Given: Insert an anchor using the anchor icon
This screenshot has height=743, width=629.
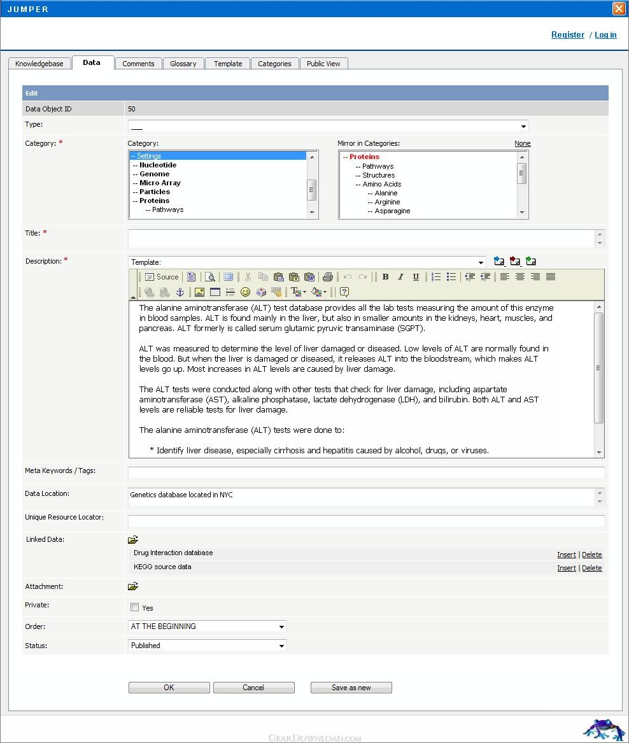Looking at the screenshot, I should click(180, 292).
